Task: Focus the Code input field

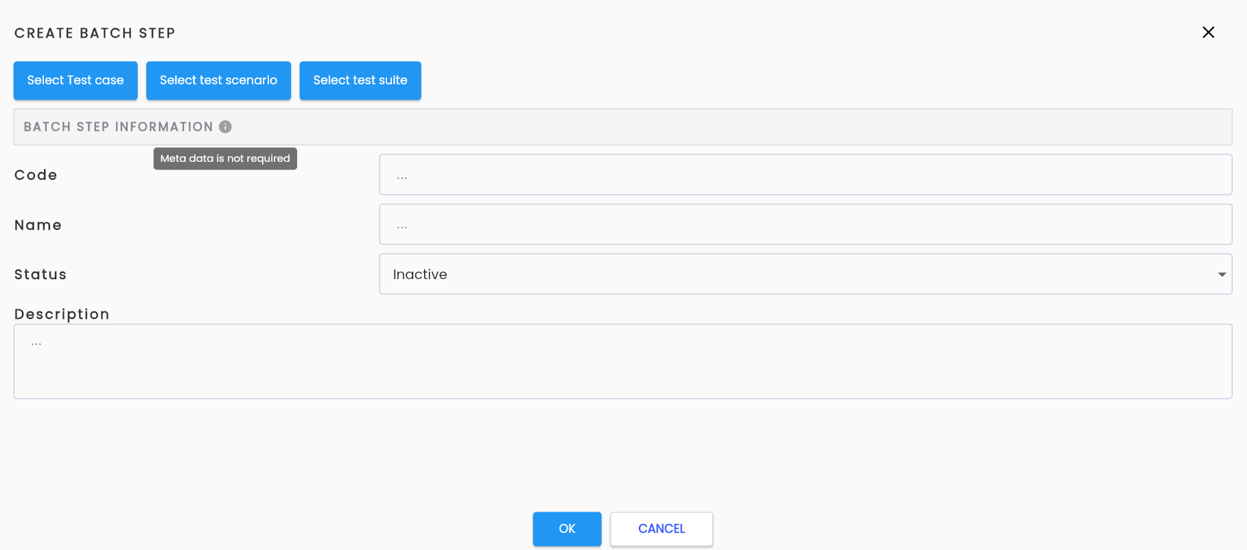Action: (806, 175)
